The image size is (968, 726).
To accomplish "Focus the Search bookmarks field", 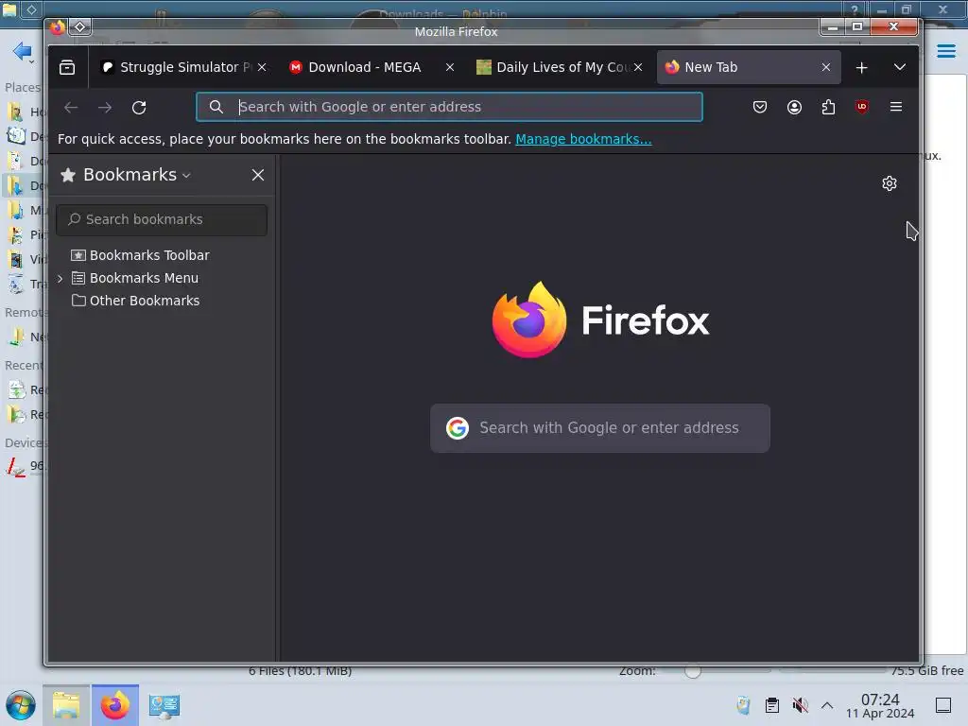I will coord(162,219).
